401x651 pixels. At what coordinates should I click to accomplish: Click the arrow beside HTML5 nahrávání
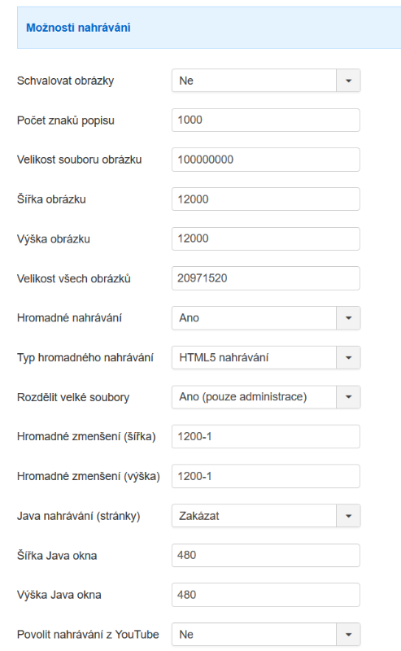(x=348, y=357)
